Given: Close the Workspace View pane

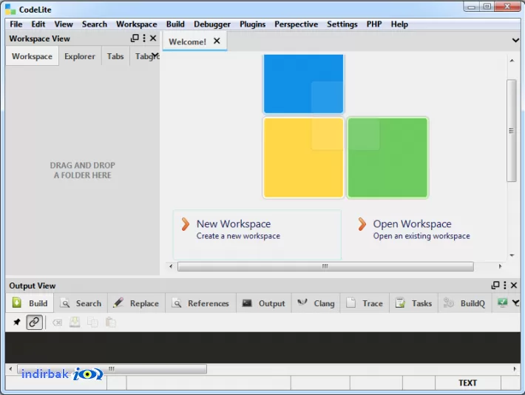Looking at the screenshot, I should pos(153,38).
